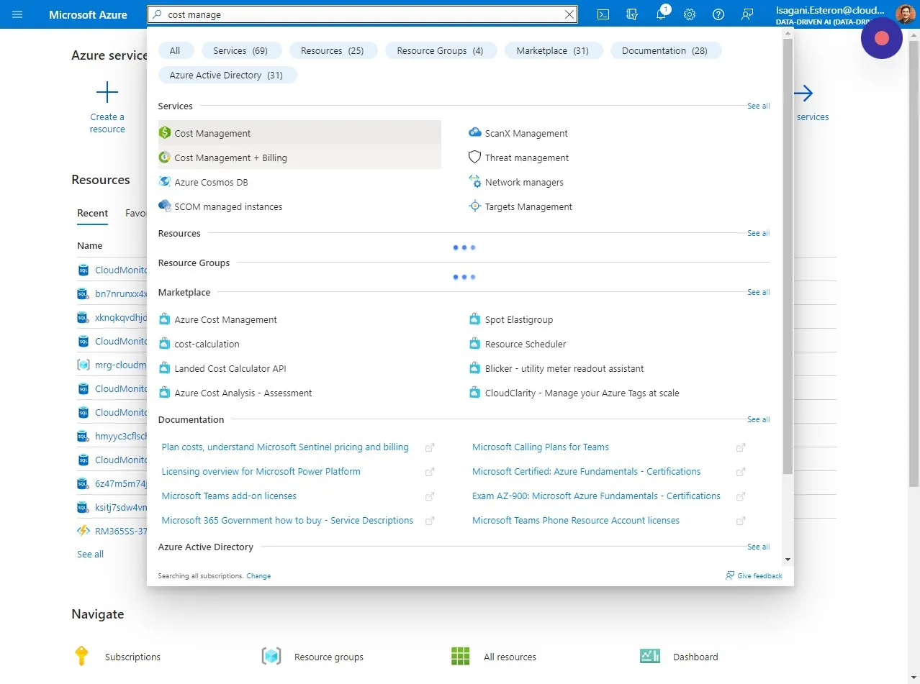Click the Create a resource plus icon
Screen dimensions: 920x684
107,93
